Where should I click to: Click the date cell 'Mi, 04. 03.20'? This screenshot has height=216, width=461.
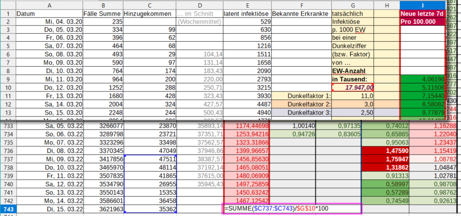click(49, 22)
